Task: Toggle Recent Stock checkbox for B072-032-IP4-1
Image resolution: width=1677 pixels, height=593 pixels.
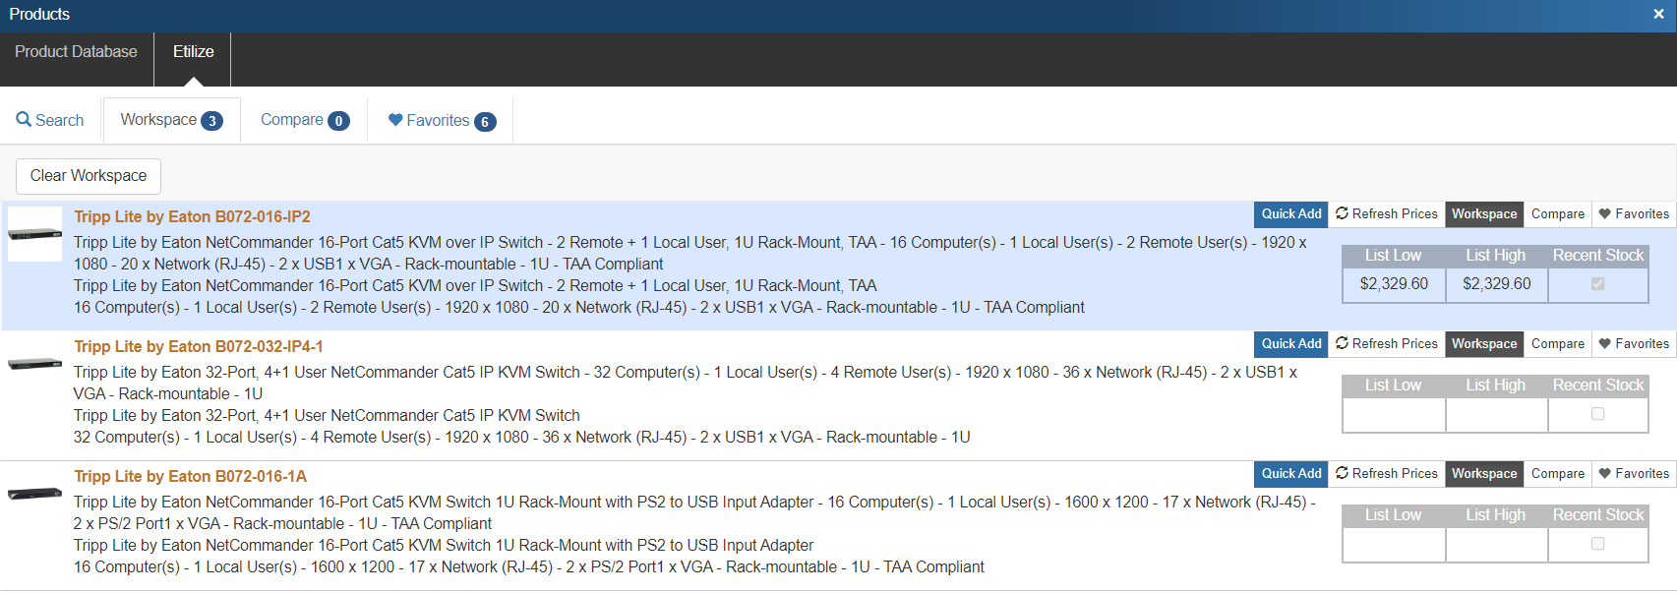Action: [x=1597, y=414]
